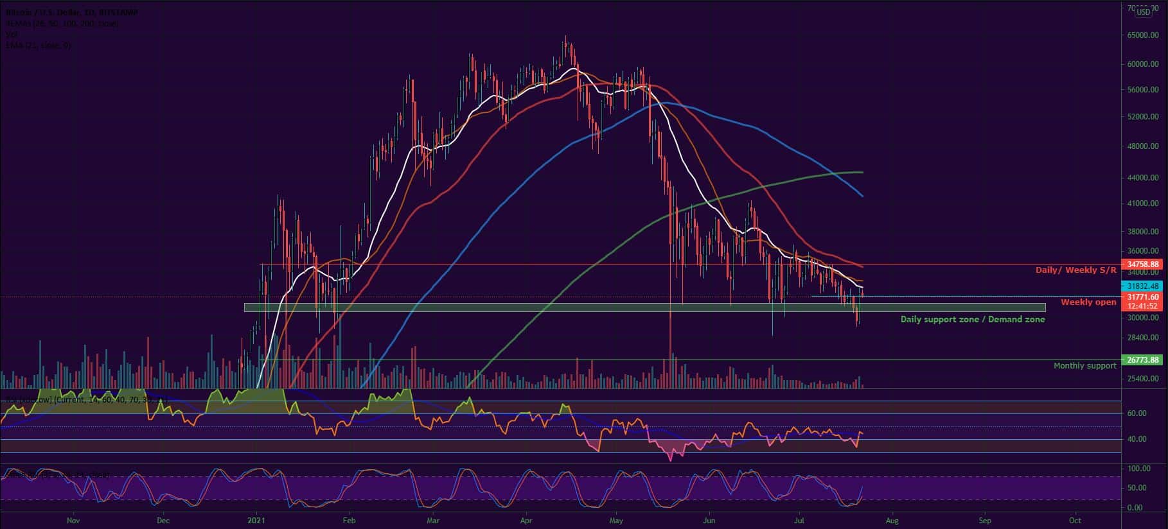Click the 'Daily/ Weekly S/R' annotation

pos(1076,270)
